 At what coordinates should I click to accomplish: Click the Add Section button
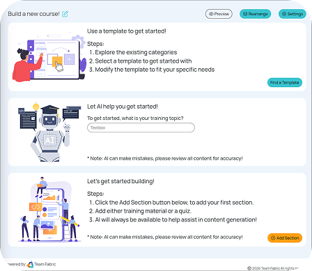pyautogui.click(x=285, y=238)
